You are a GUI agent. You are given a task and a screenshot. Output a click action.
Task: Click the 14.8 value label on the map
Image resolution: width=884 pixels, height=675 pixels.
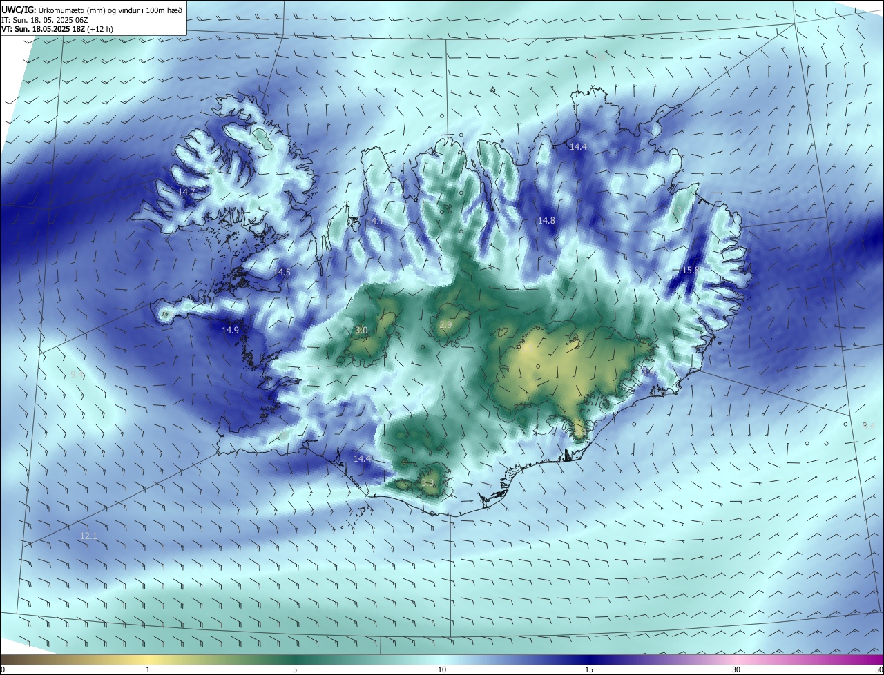coord(546,220)
